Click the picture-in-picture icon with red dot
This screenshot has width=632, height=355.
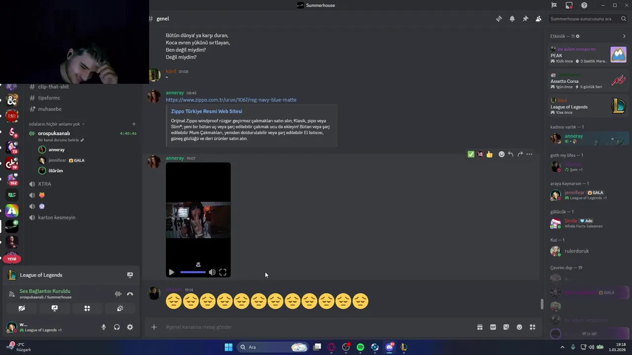tap(569, 5)
